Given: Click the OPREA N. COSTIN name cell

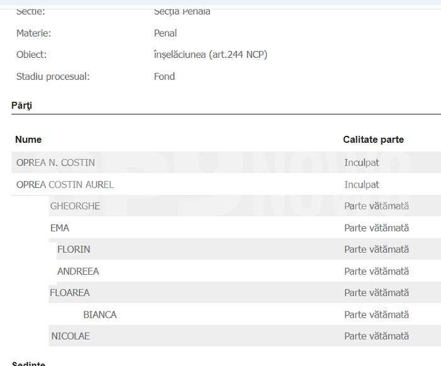Looking at the screenshot, I should [55, 163].
